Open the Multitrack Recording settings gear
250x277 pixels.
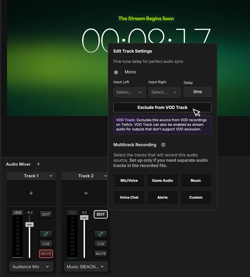pyautogui.click(x=163, y=145)
